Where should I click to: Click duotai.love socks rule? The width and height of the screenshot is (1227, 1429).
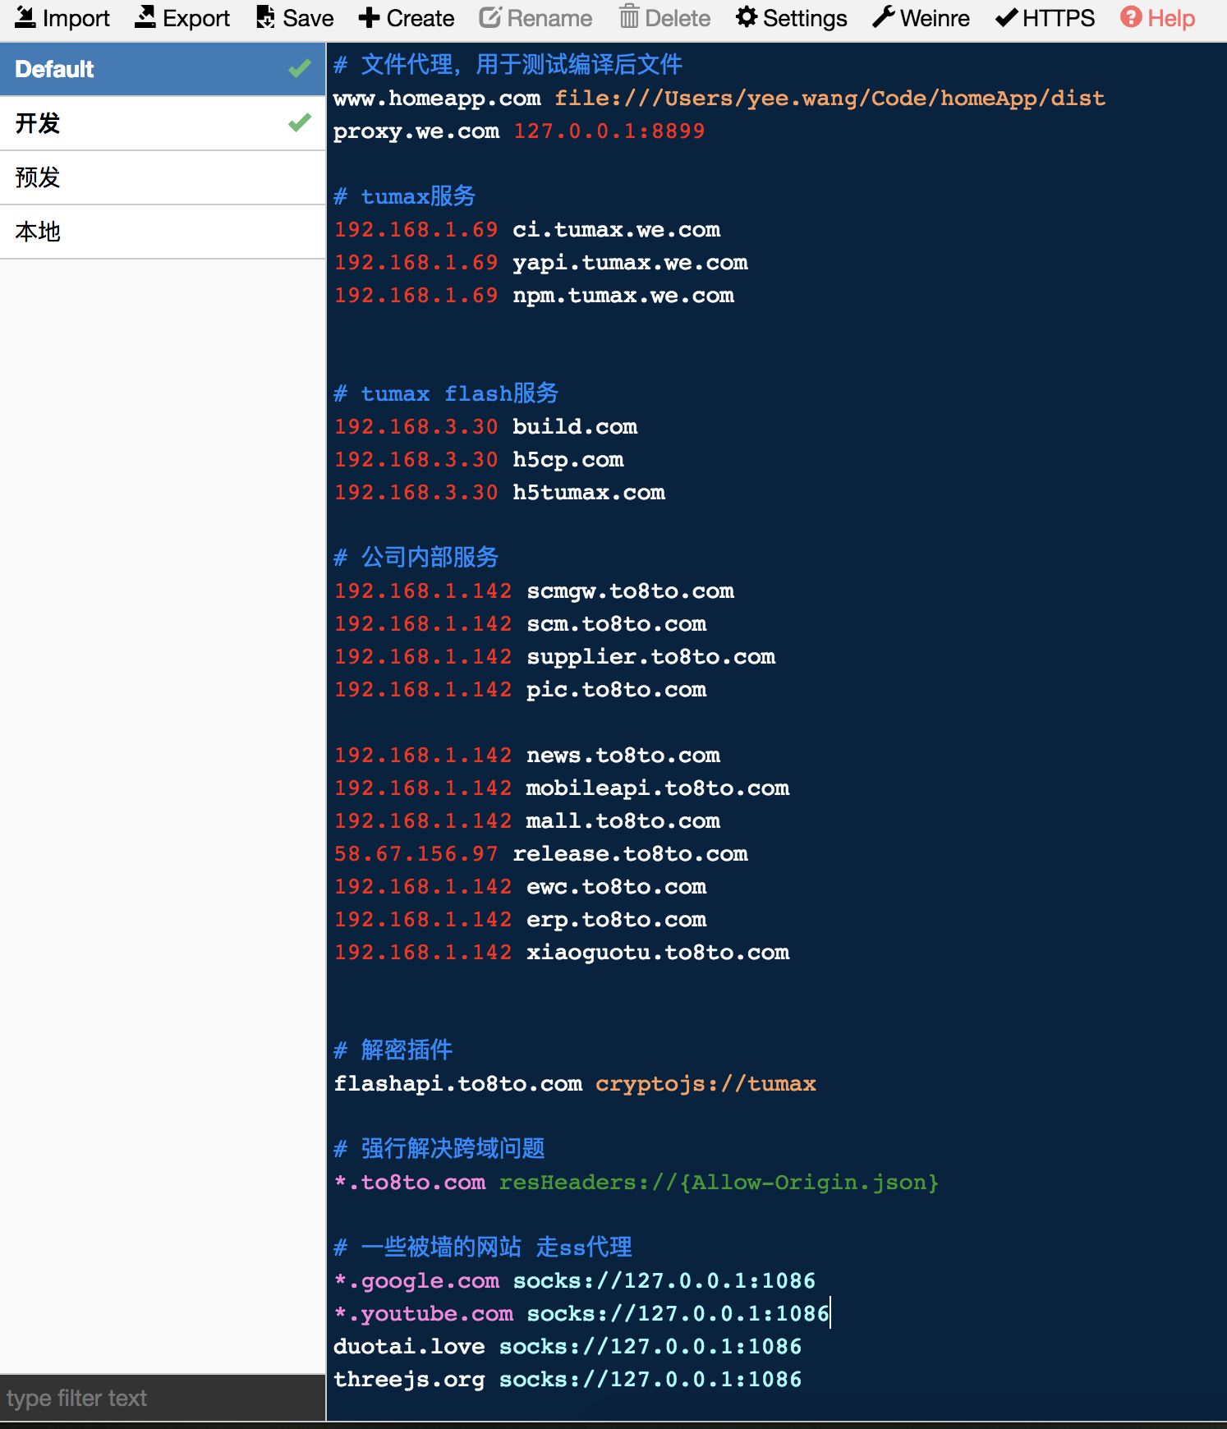point(568,1346)
